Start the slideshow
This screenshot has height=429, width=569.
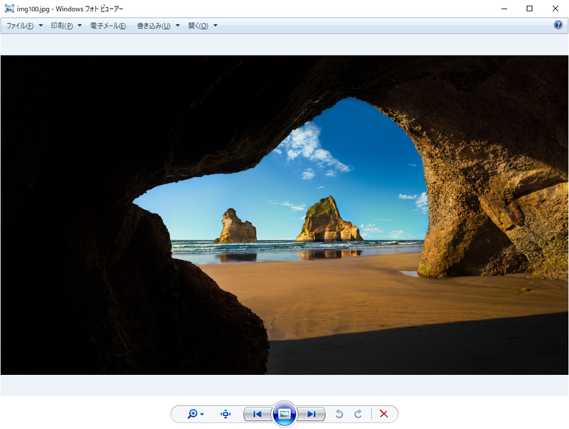[284, 413]
